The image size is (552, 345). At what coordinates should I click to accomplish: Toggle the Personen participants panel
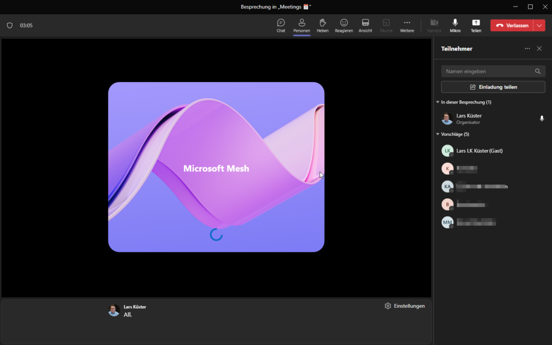[x=302, y=25]
